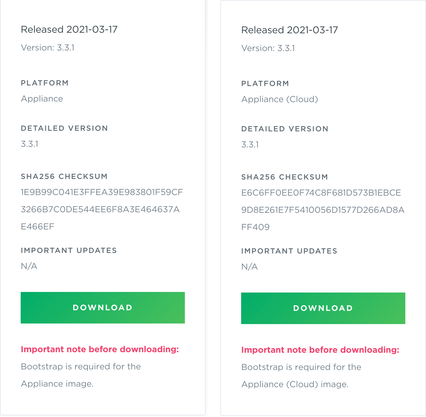Click the Released 2021-03-17 heading in Cloud card
Viewport: 426px width, 417px height.
(289, 30)
